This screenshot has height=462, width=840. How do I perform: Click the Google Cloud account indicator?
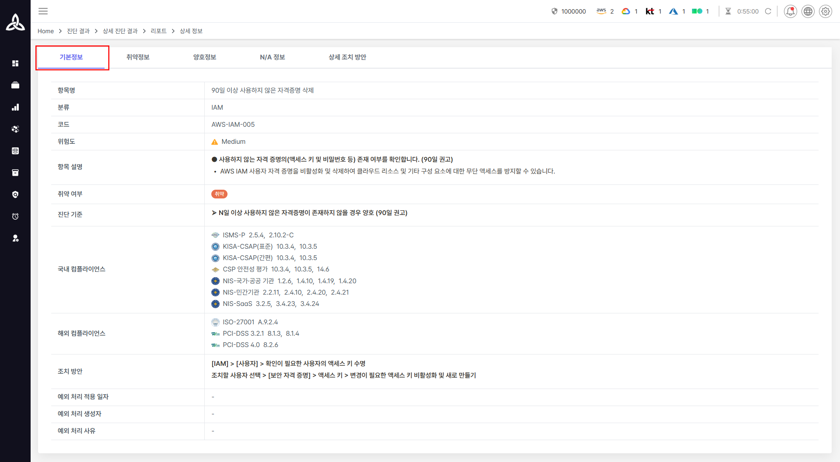629,11
